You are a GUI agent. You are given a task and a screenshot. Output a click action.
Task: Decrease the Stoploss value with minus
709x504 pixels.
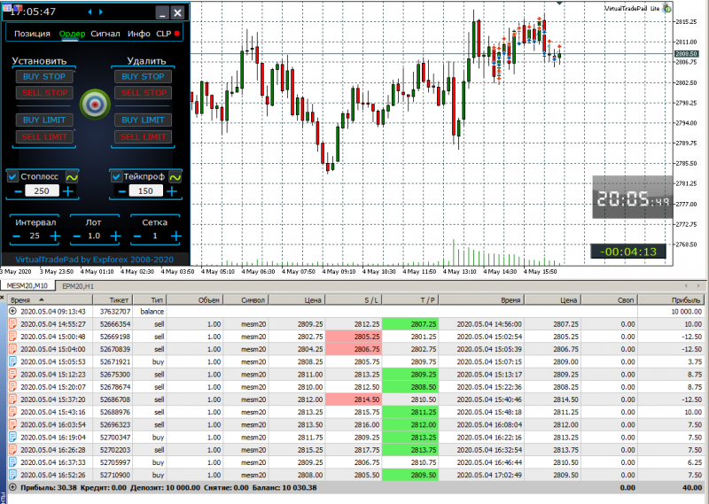click(18, 191)
